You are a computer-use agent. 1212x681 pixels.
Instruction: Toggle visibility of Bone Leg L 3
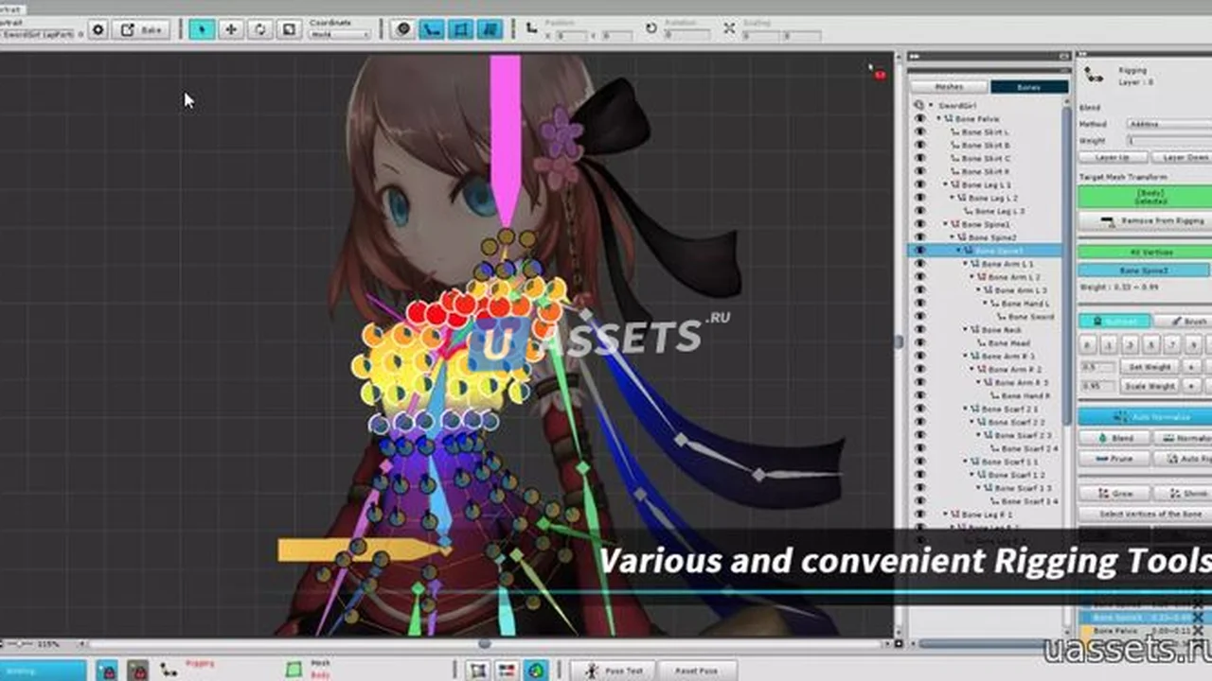[919, 211]
